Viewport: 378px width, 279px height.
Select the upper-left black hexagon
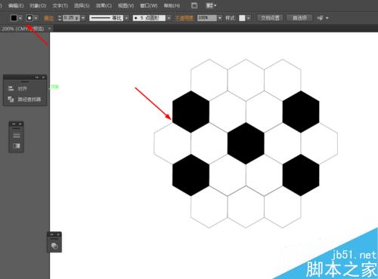[x=191, y=112]
